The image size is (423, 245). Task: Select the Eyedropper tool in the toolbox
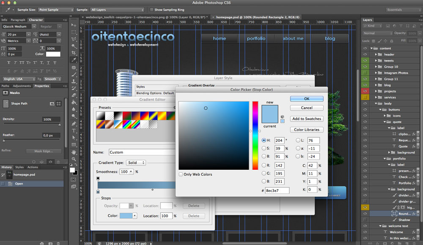74,60
